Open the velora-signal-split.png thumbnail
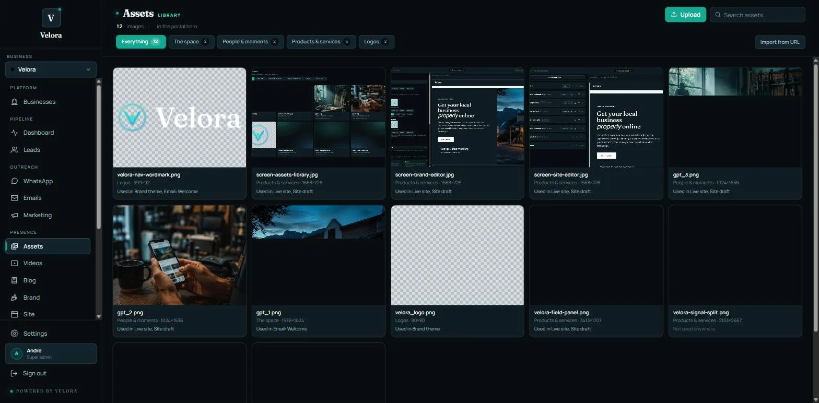The height and width of the screenshot is (403, 819). 735,255
